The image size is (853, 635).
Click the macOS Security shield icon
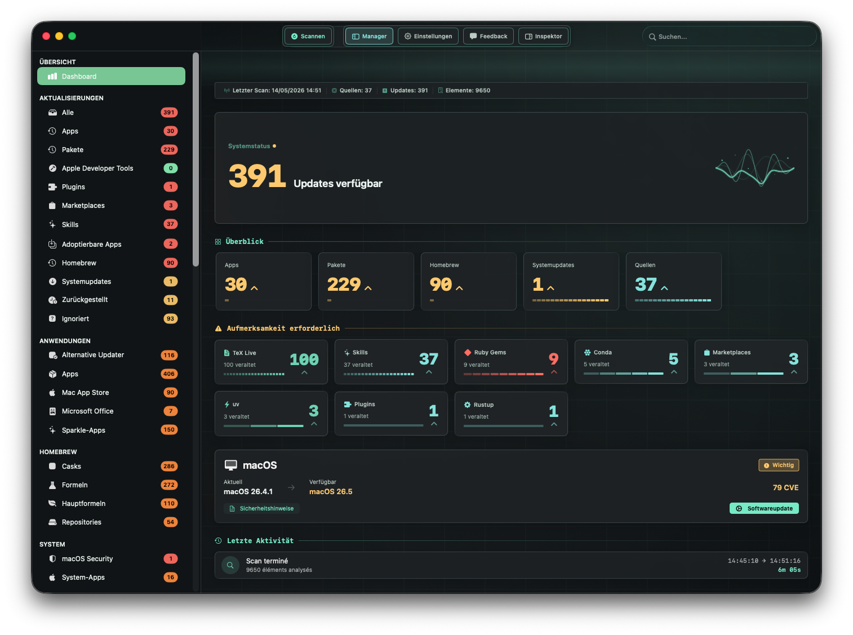pyautogui.click(x=52, y=559)
